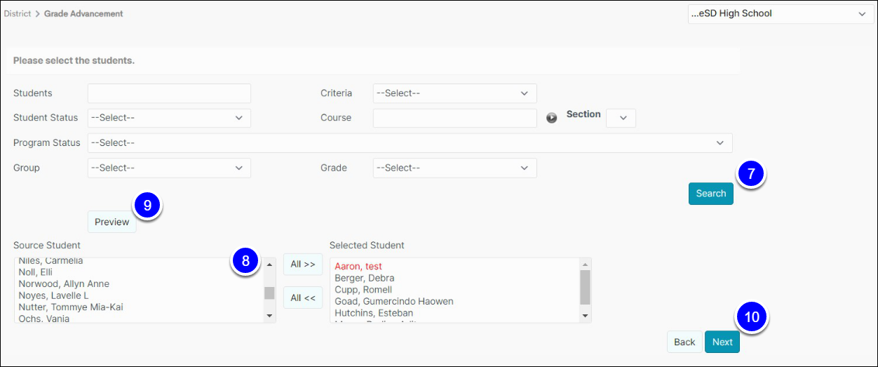The image size is (878, 367).
Task: Click the Source Student scroll-down arrow
Action: [x=270, y=316]
